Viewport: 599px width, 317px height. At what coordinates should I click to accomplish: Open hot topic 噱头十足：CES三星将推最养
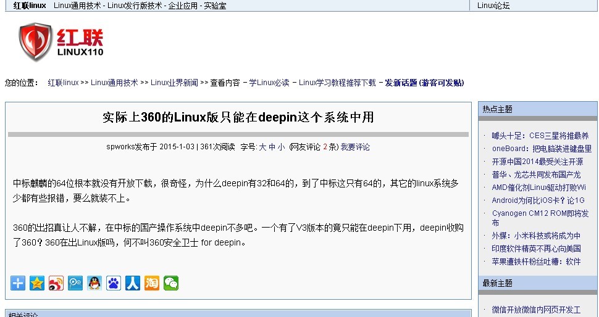540,136
